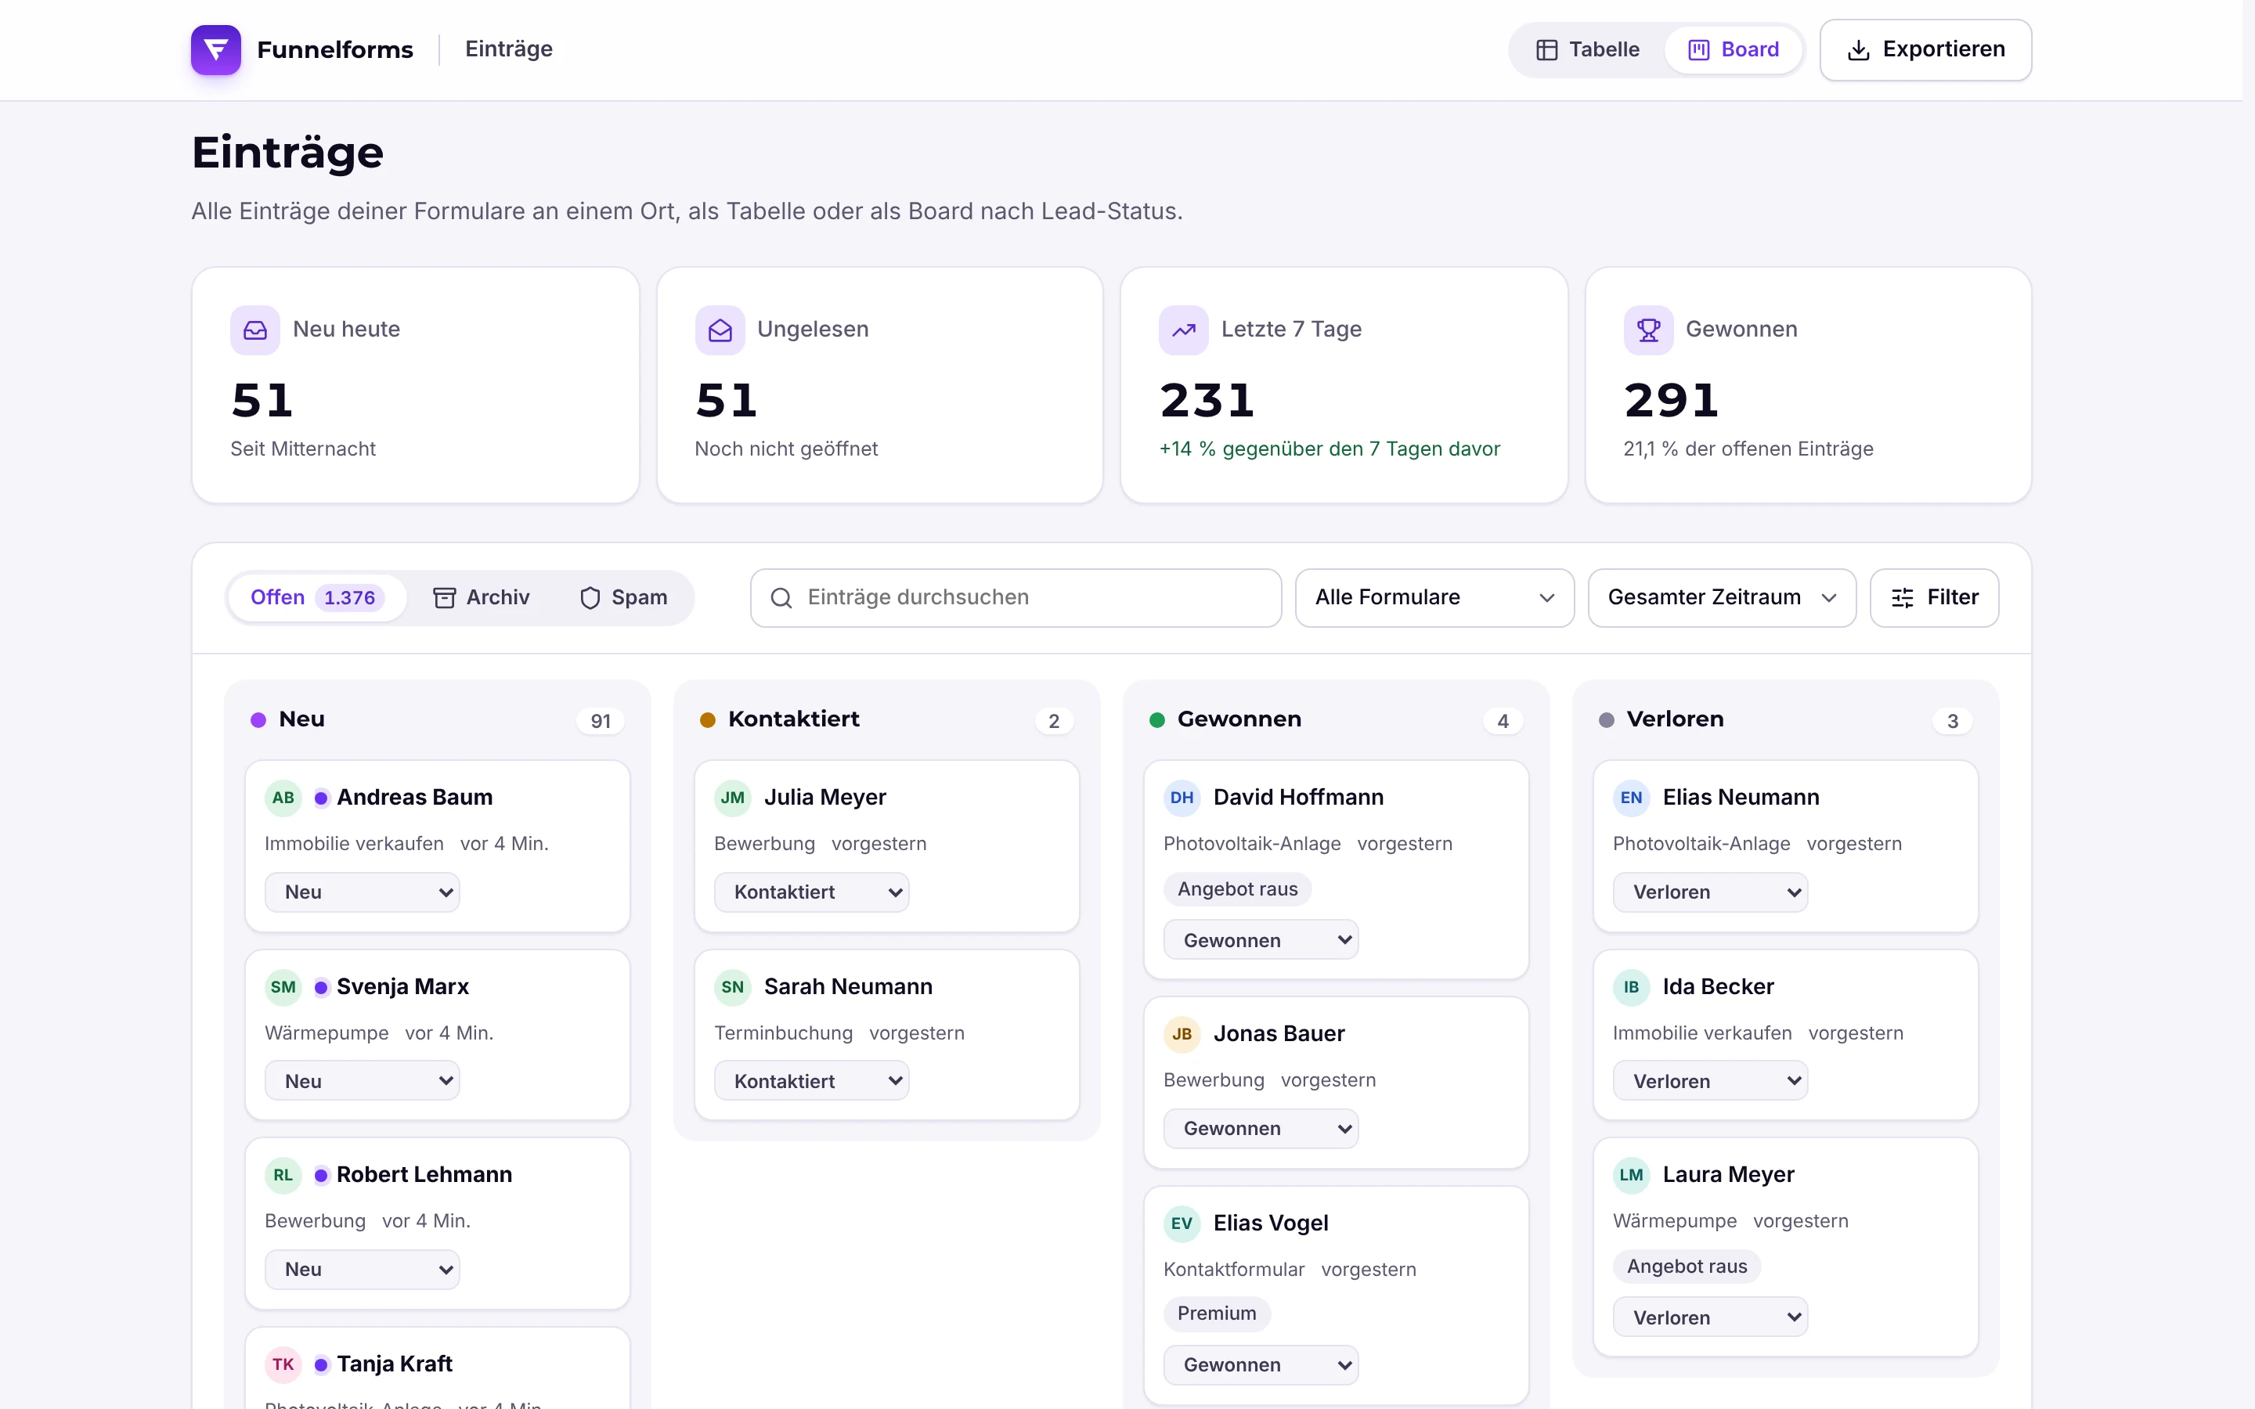Open status dropdown on Sarah Neumann card

click(x=810, y=1081)
